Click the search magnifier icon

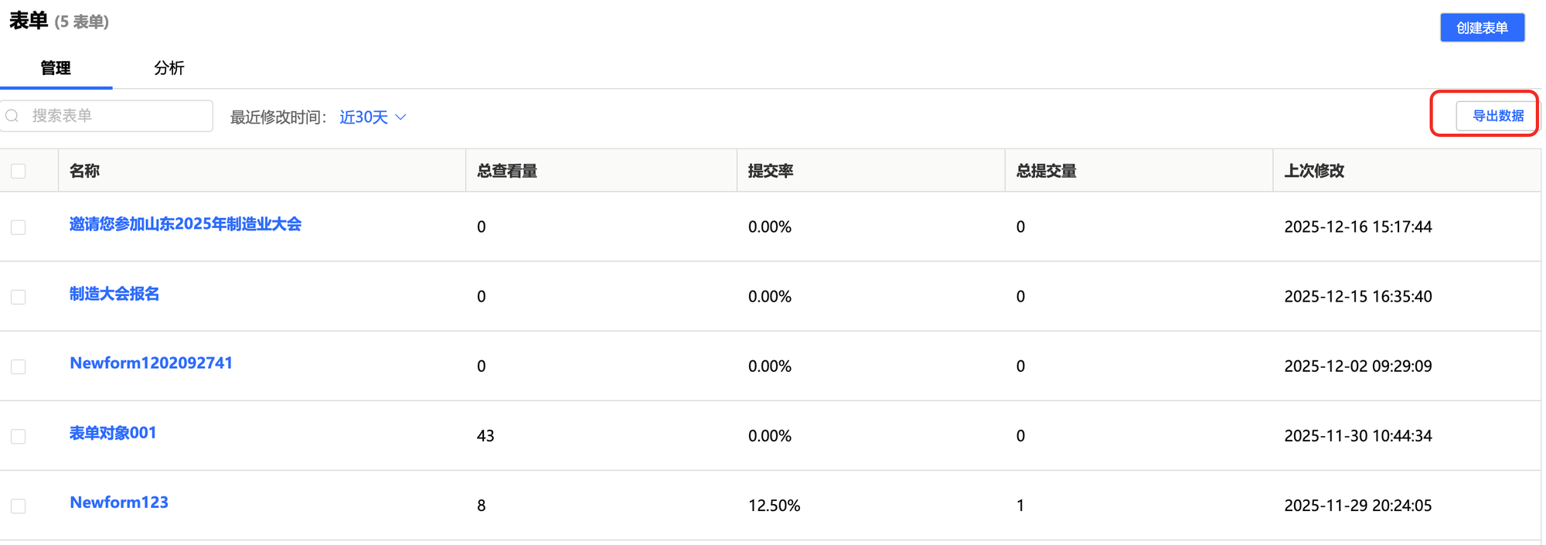pyautogui.click(x=12, y=116)
